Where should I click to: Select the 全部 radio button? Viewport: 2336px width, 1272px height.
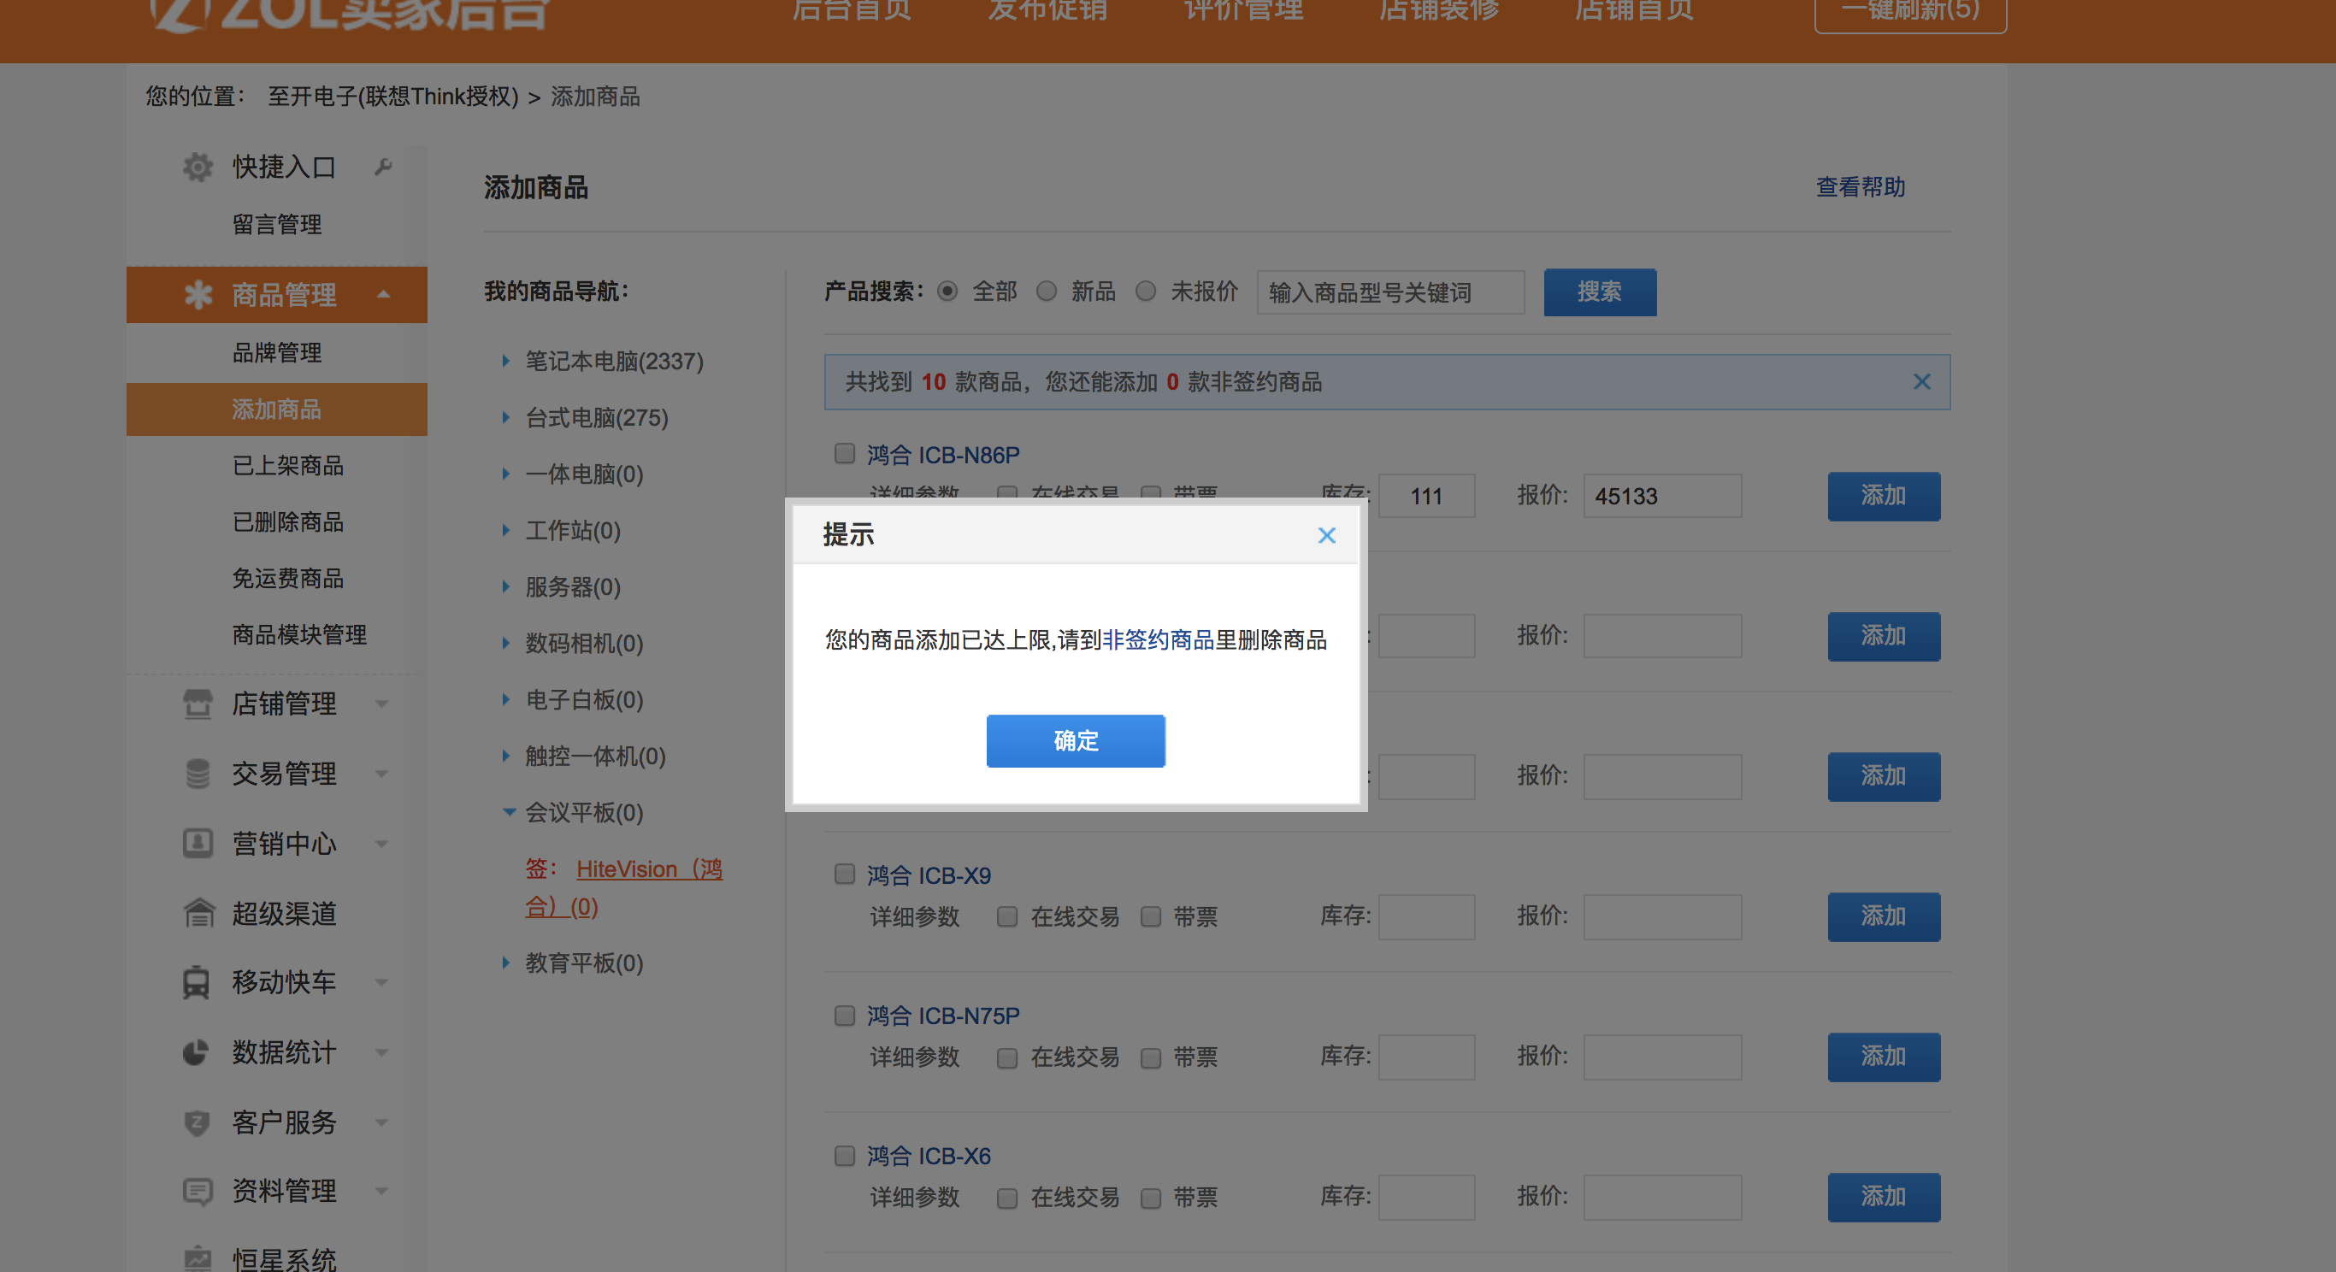947,291
